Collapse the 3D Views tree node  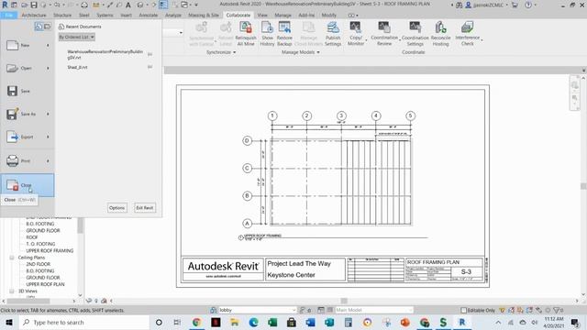(x=12, y=291)
